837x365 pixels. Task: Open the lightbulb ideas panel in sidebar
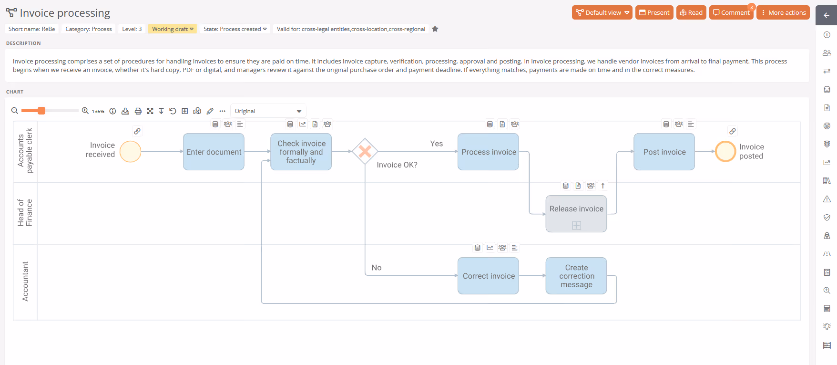[x=827, y=327]
